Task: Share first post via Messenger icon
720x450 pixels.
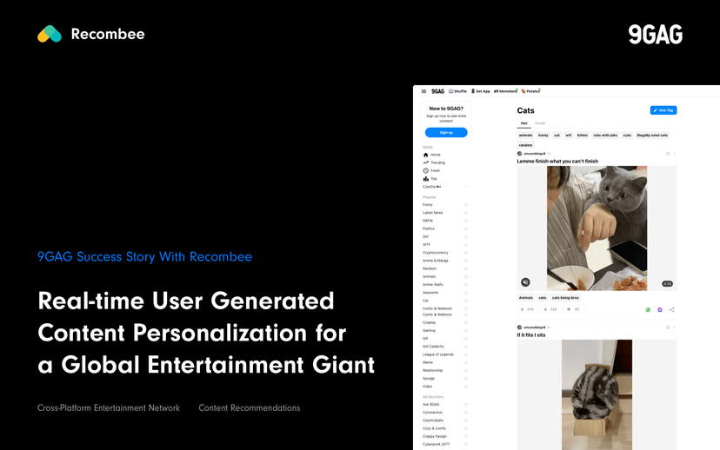Action: [x=660, y=309]
